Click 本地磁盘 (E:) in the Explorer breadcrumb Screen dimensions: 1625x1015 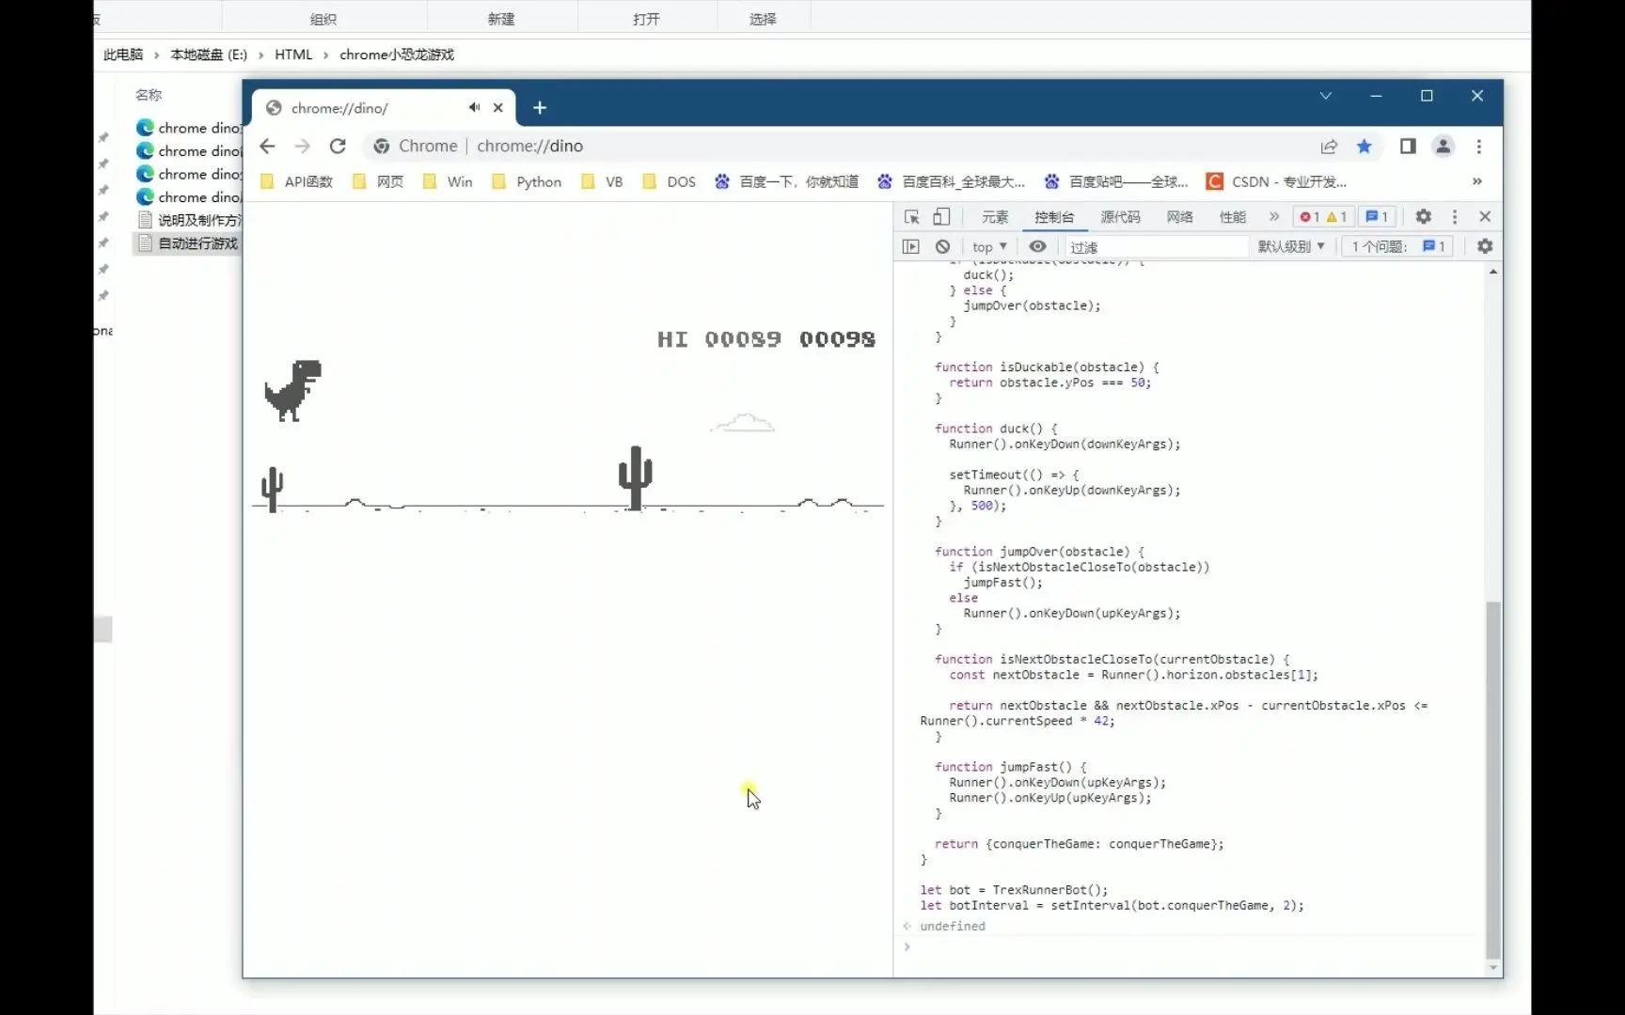209,55
